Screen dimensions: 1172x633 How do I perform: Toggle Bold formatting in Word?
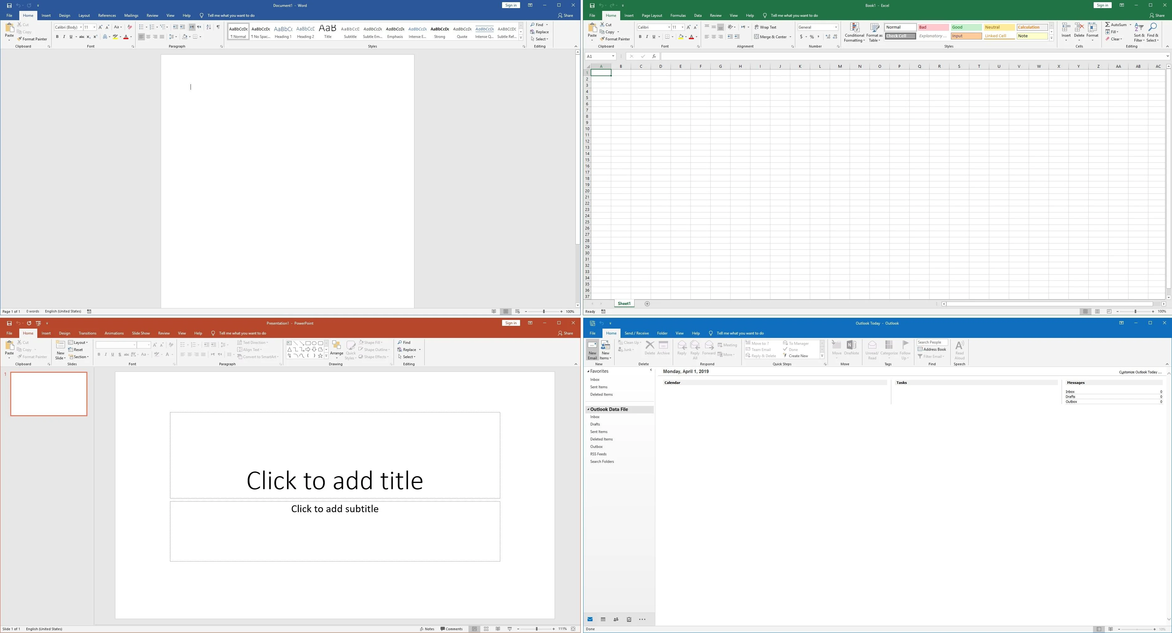pos(58,37)
